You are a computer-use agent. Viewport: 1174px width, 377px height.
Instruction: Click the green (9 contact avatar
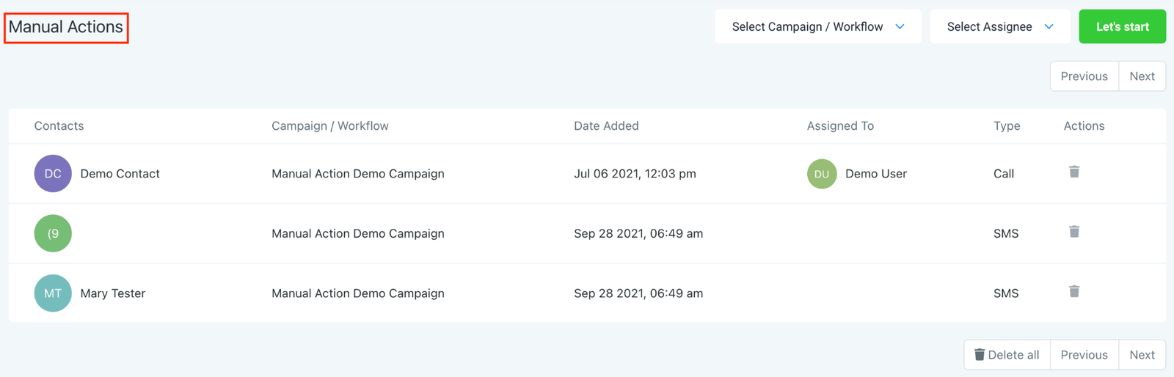coord(53,233)
